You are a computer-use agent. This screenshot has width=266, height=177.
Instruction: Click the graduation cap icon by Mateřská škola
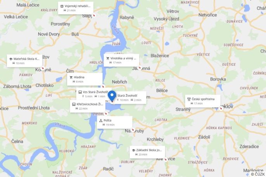tap(11, 59)
